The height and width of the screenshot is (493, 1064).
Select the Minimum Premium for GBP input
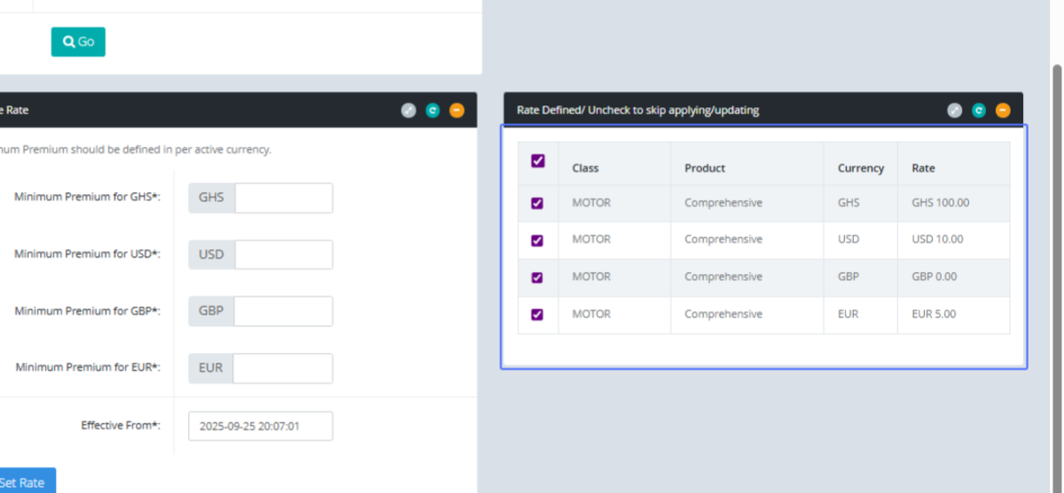(283, 312)
